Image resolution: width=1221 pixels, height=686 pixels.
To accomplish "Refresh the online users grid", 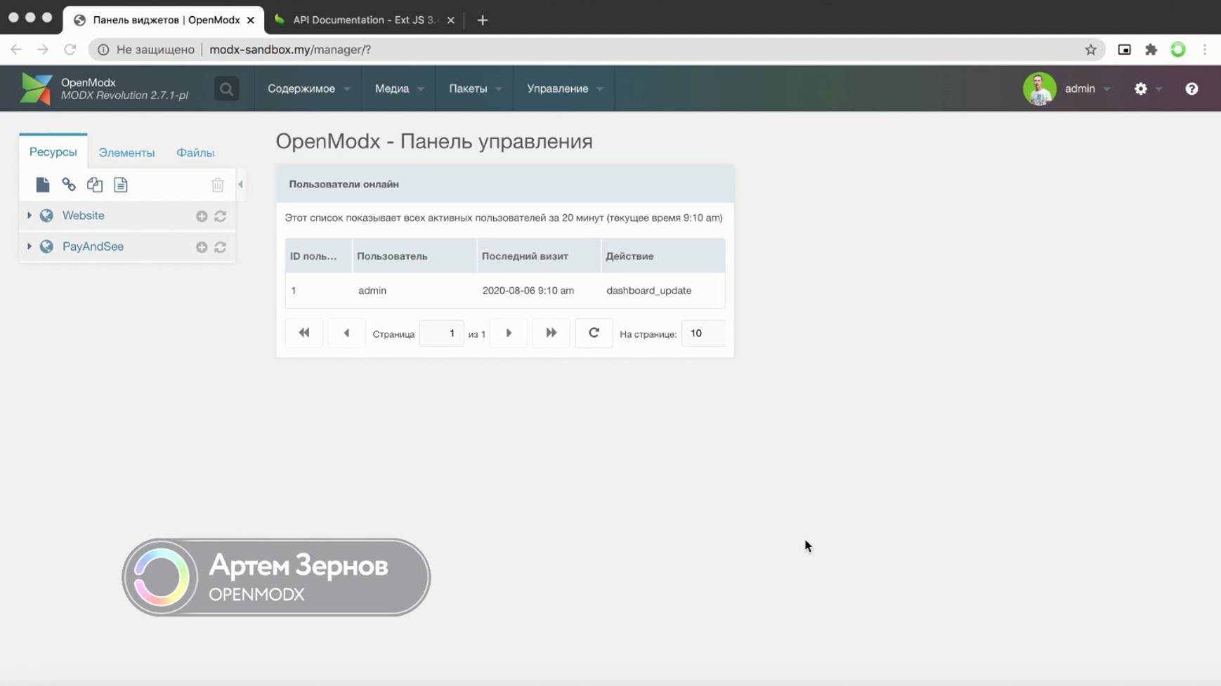I will [594, 333].
